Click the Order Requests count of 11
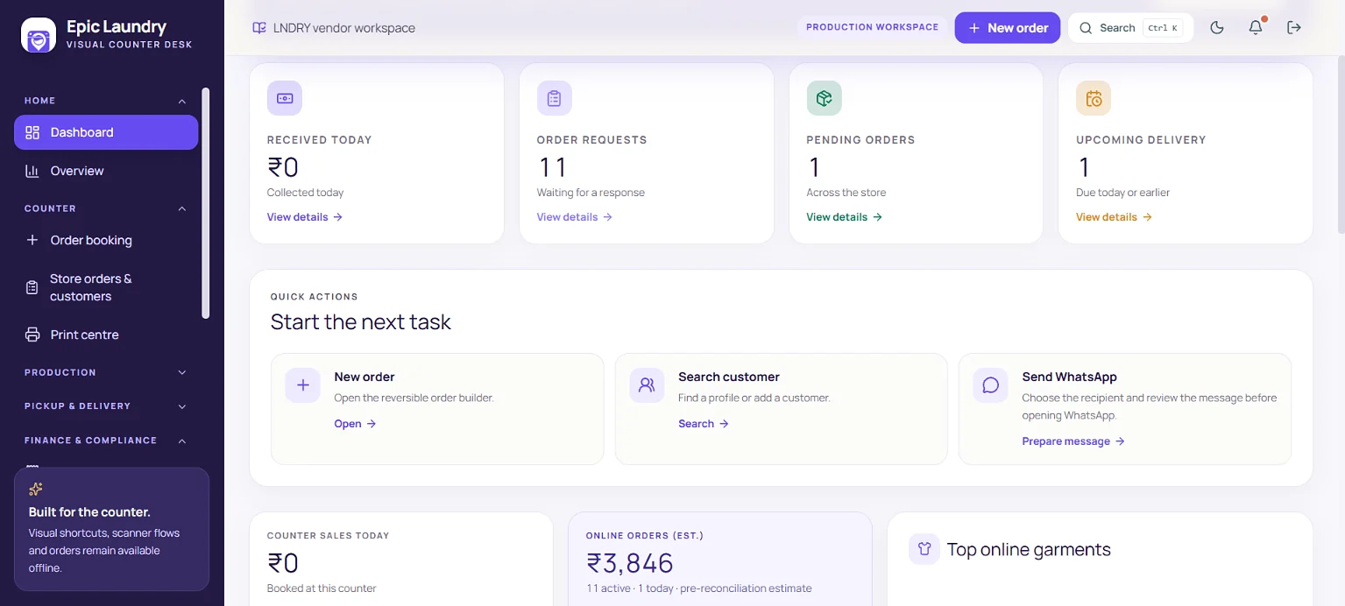 (553, 166)
